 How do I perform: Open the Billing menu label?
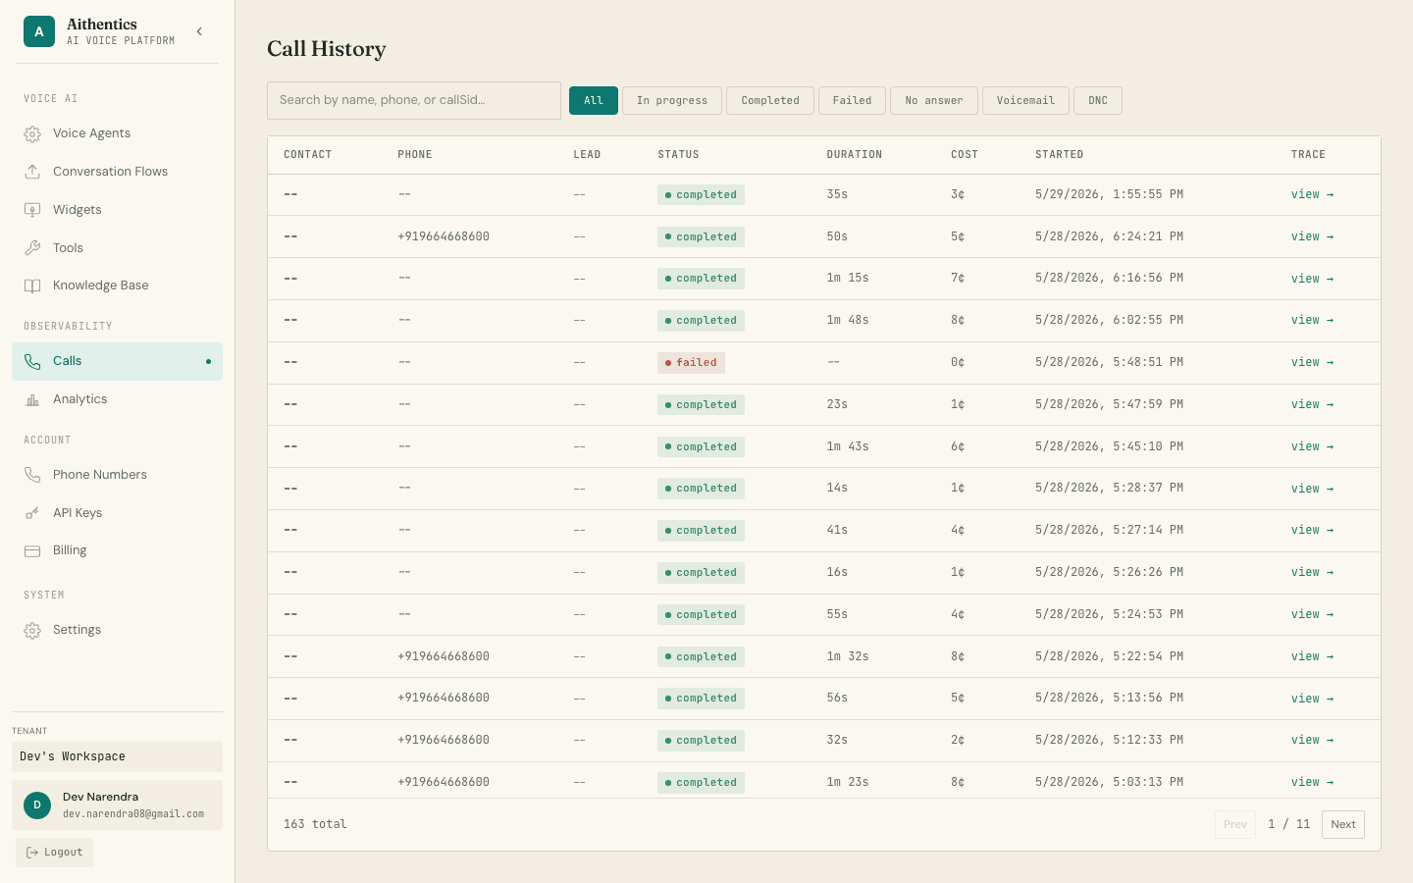(x=70, y=550)
